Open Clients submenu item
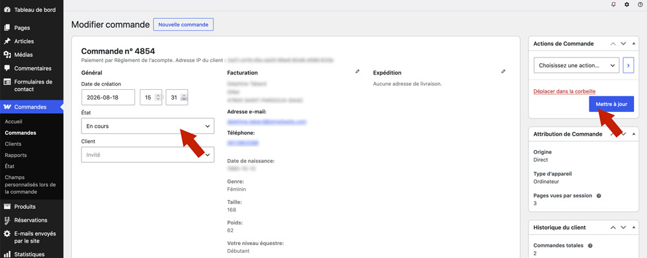This screenshot has height=258, width=647. pos(13,144)
